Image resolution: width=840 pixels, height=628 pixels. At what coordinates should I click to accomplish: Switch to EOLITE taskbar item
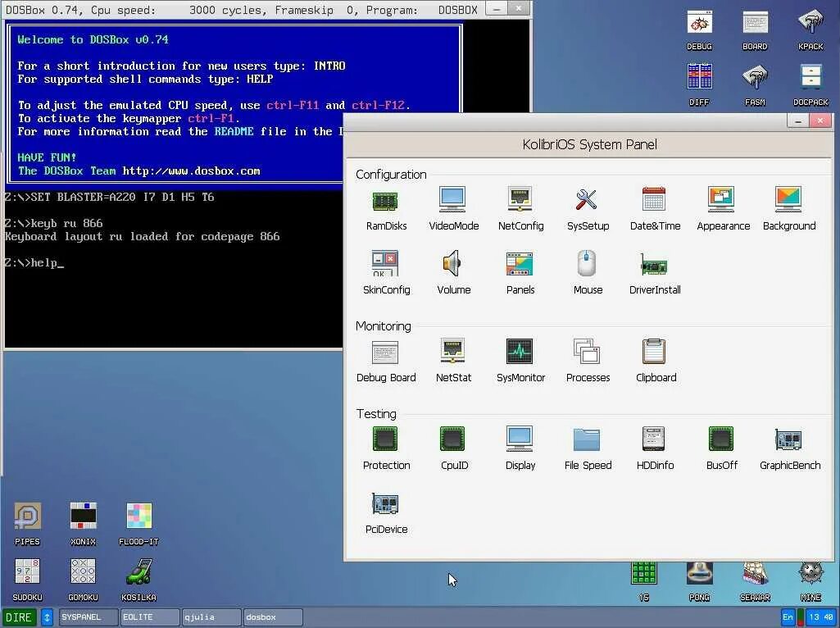(149, 617)
